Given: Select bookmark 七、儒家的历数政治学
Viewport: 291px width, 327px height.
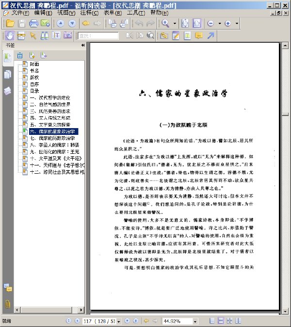Looking at the screenshot, I should point(52,138).
